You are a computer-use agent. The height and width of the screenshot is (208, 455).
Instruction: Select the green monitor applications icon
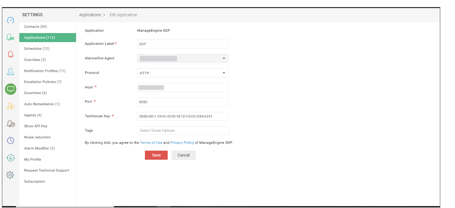click(x=10, y=89)
